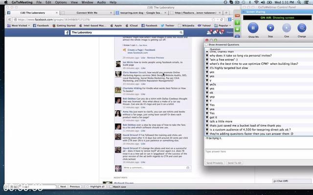The image size is (313, 195).
Task: Switch to the Connect With Me tab
Action: (x=87, y=13)
